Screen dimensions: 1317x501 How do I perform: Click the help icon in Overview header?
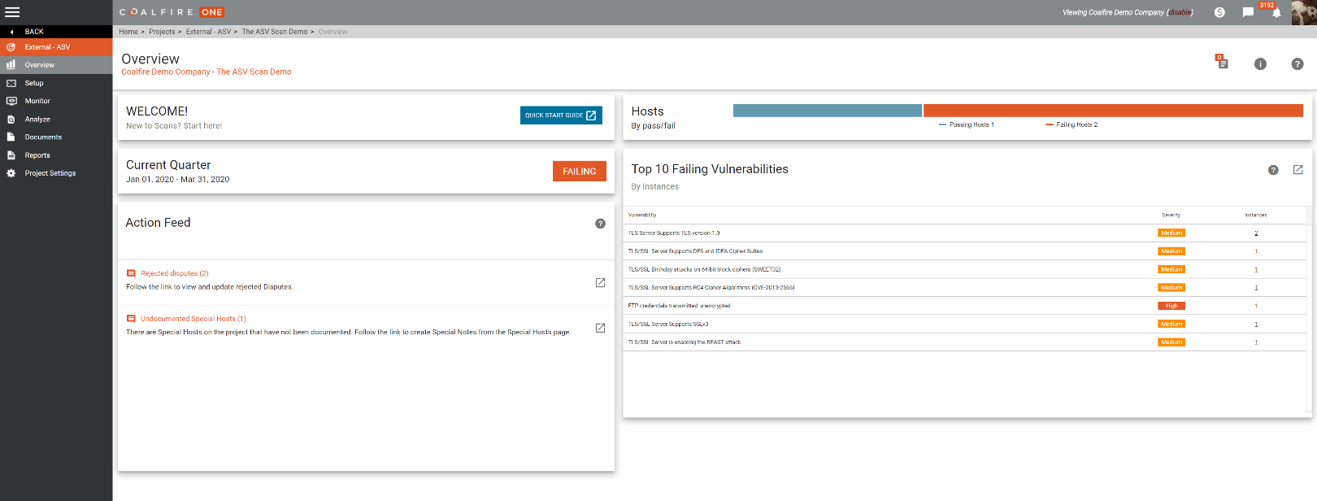coord(1297,64)
